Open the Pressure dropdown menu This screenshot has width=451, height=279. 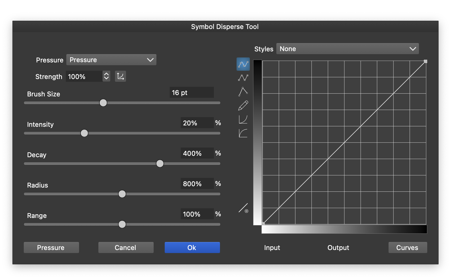click(111, 60)
